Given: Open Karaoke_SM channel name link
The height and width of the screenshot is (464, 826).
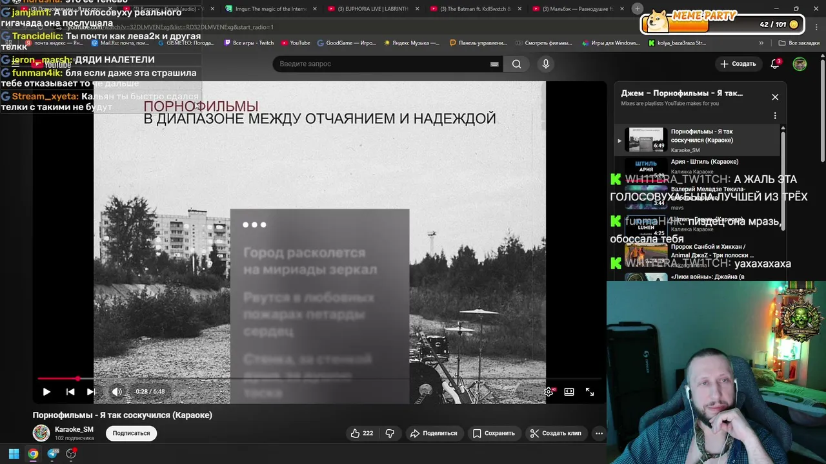Looking at the screenshot, I should click(x=74, y=429).
